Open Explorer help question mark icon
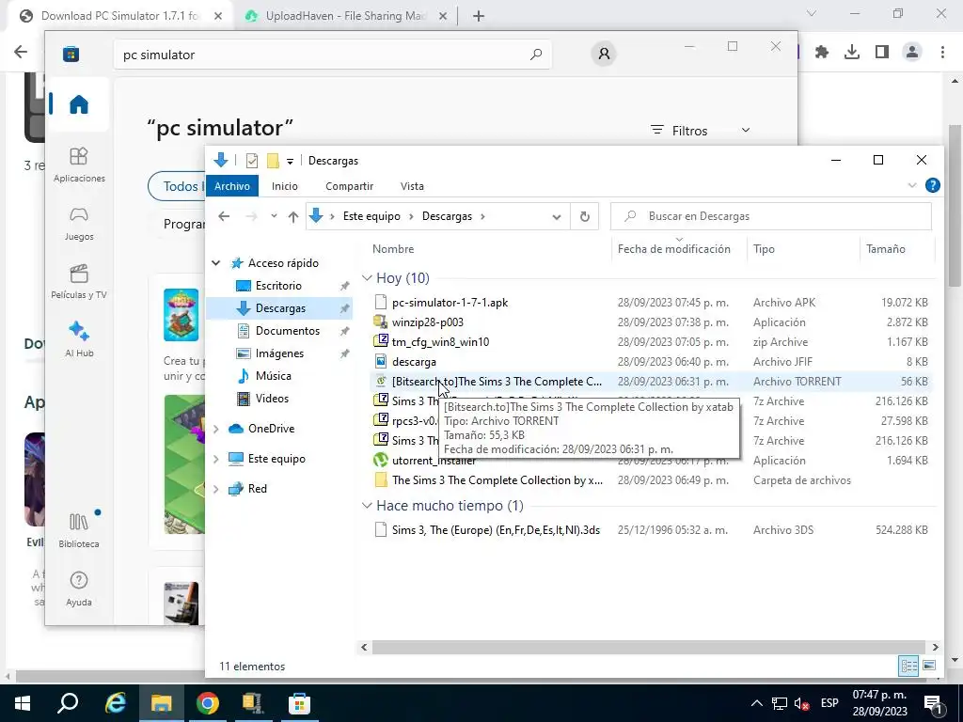Viewport: 963px width, 722px height. pos(932,185)
